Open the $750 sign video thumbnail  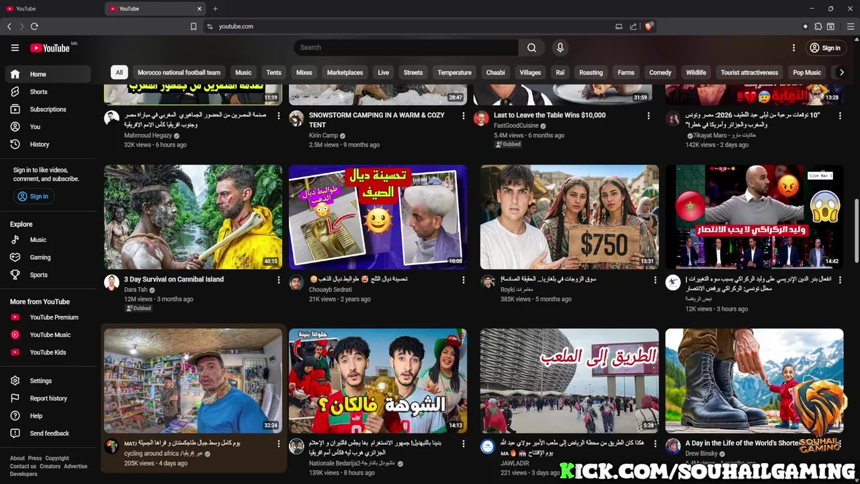point(569,217)
